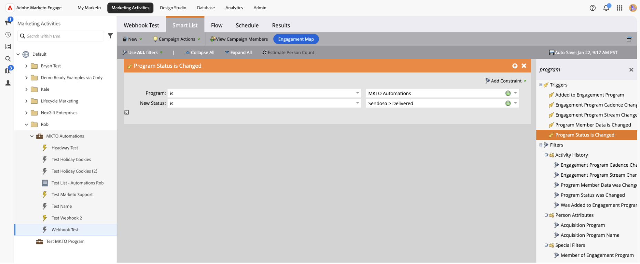Switch to the Flow tab

pyautogui.click(x=217, y=25)
